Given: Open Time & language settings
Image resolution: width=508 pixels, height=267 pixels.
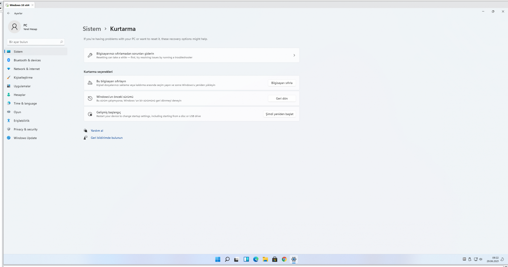Looking at the screenshot, I should (36, 103).
